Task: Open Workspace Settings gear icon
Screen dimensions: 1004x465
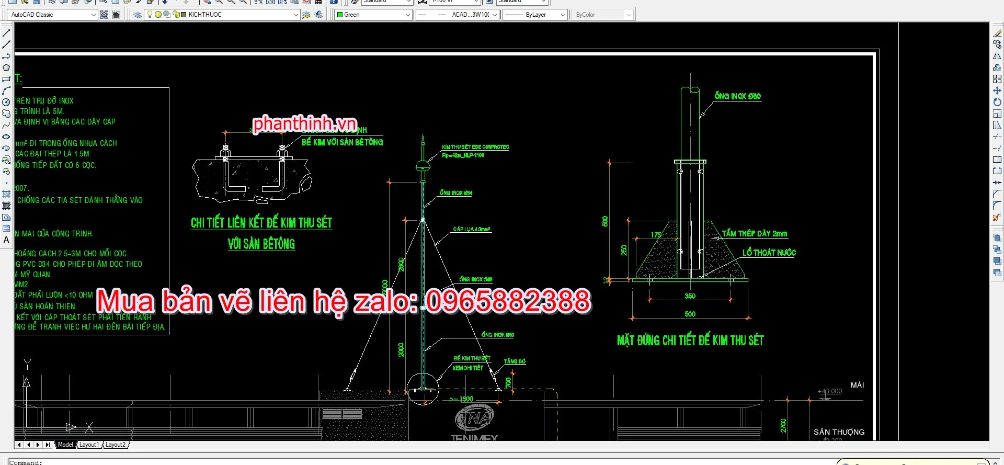Action: [x=104, y=15]
